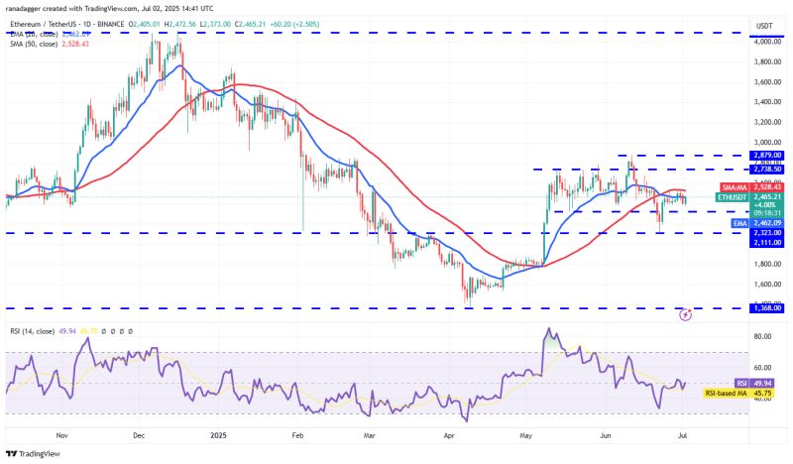Click the USDT currency label on price axis
Screen dimensions: 793x464
(x=764, y=25)
